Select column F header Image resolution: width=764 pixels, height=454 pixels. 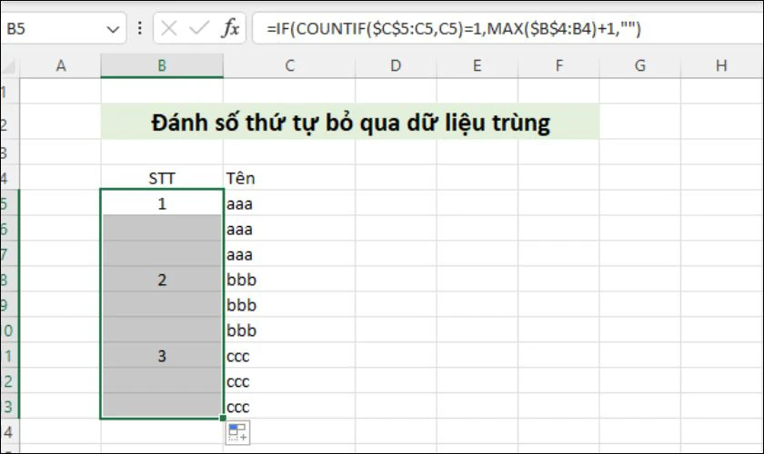click(558, 65)
